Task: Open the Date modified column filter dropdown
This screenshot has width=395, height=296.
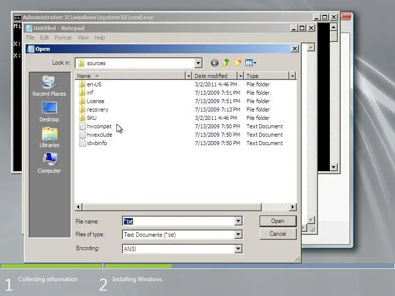Action: 240,76
